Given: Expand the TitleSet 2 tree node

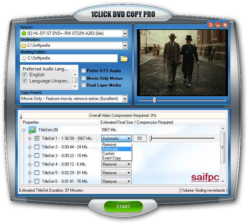Looking at the screenshot, I should [30, 147].
